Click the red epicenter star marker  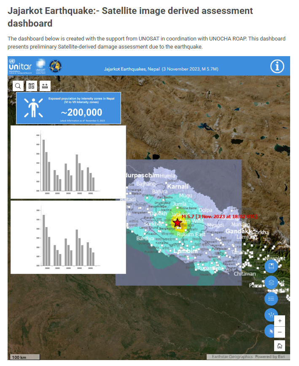tap(177, 223)
